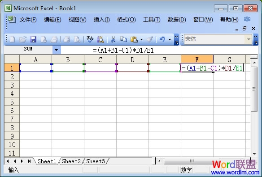Open the Undo history dropdown arrow
Viewport: 262px width, 177px height.
click(x=170, y=40)
